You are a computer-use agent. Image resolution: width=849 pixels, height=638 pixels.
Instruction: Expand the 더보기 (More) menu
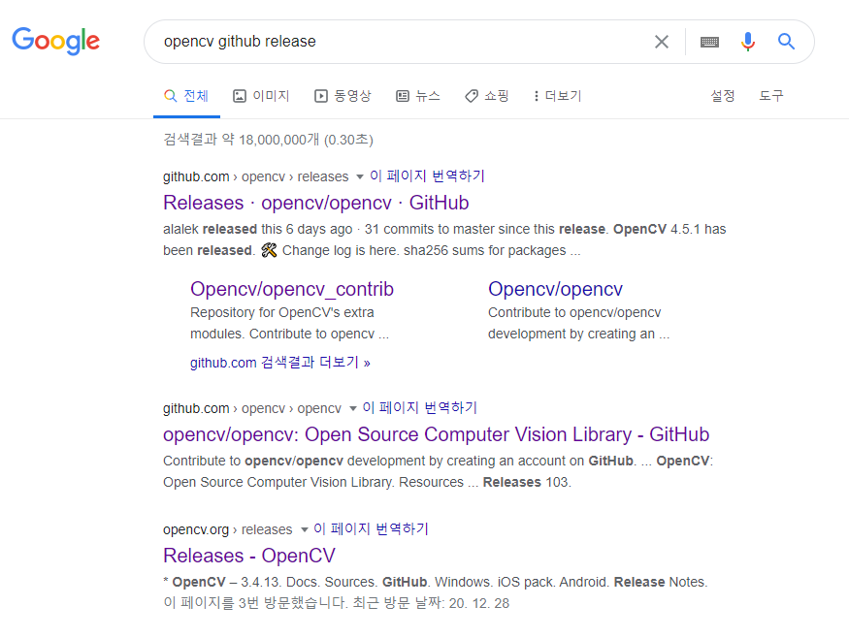coord(557,96)
